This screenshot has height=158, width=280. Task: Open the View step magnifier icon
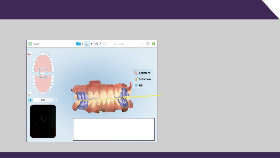[96, 44]
